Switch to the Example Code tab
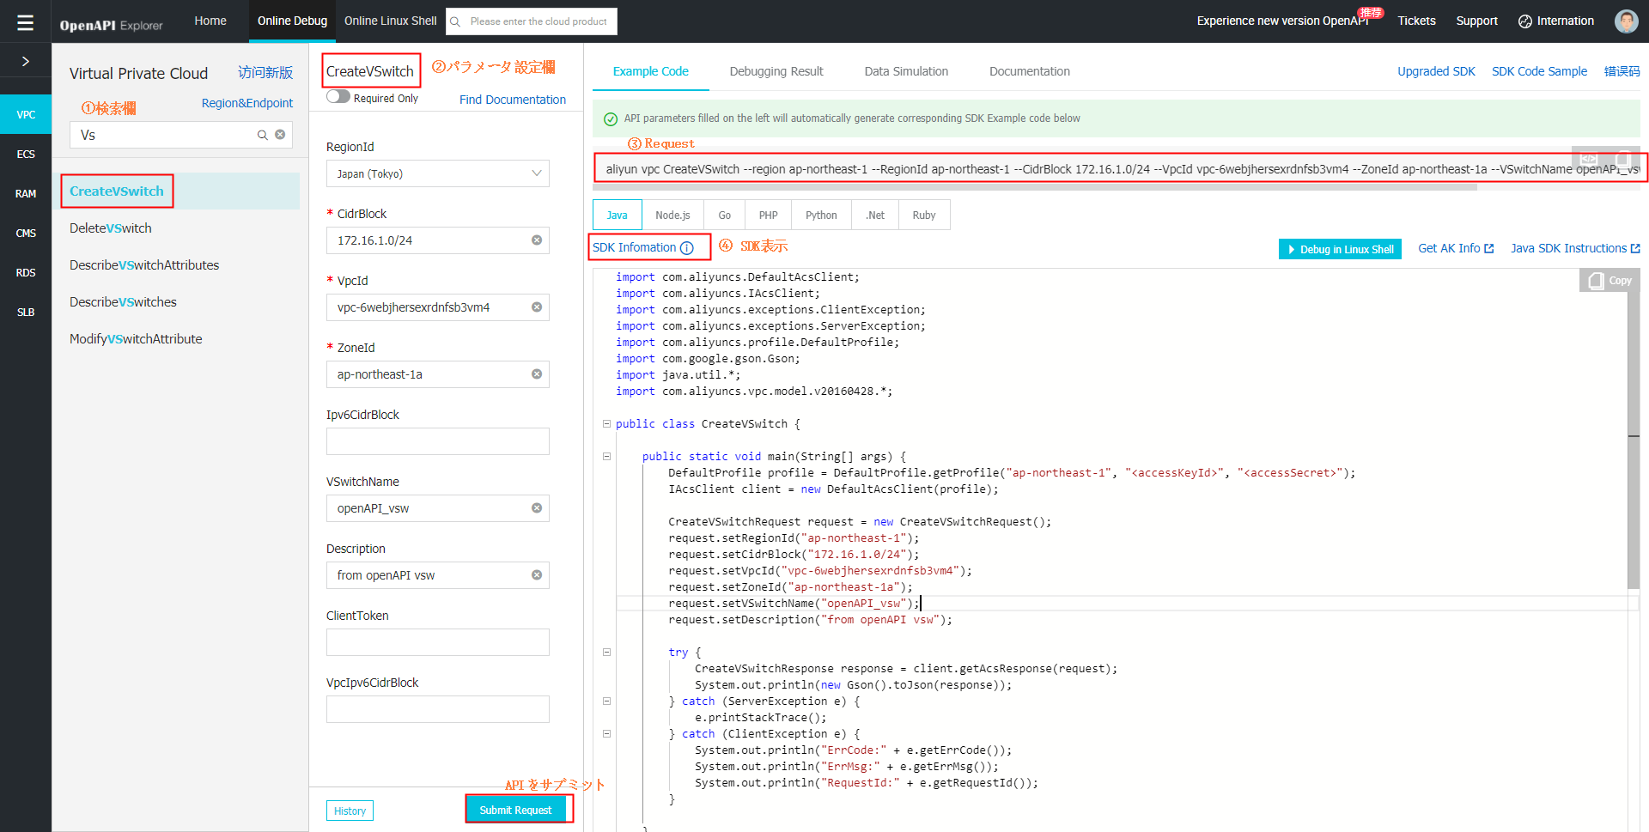This screenshot has width=1649, height=832. pos(651,71)
